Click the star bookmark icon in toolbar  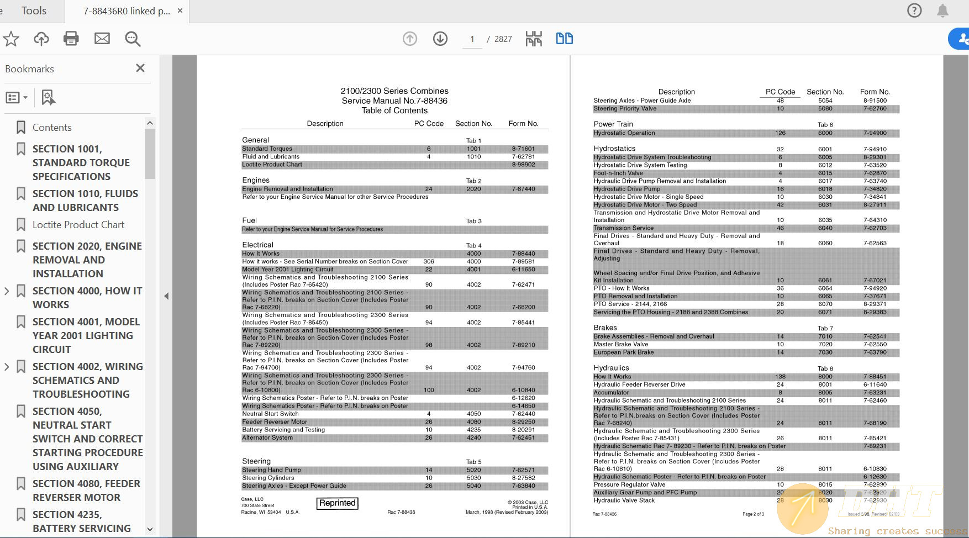(x=11, y=39)
